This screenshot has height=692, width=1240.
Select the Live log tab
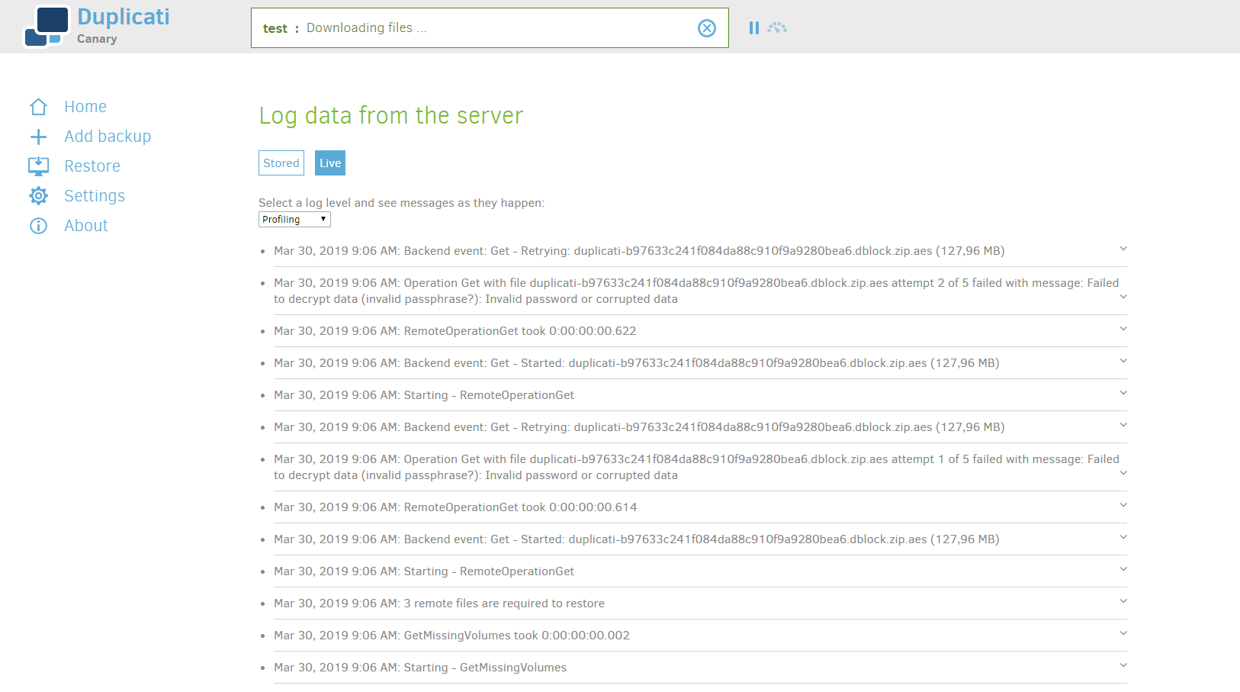point(329,163)
